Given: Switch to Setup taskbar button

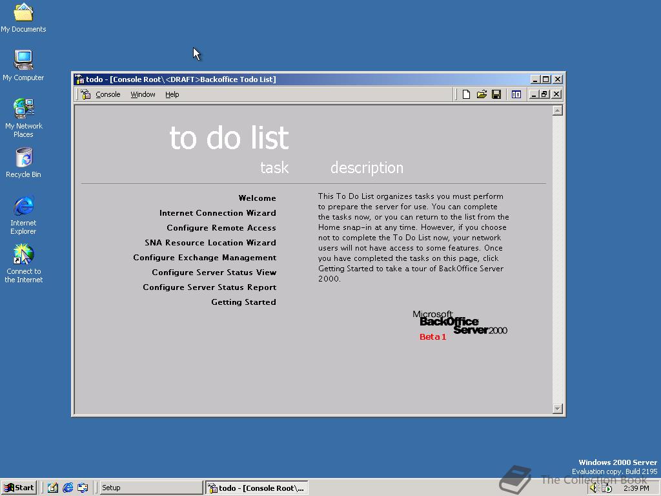Looking at the screenshot, I should pos(151,488).
